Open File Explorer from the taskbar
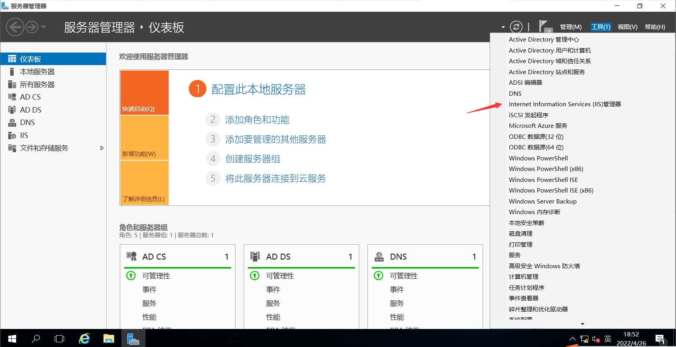 click(x=109, y=338)
